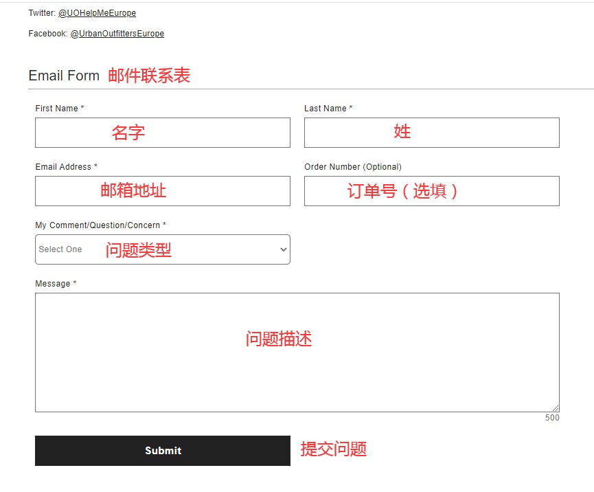Open the @UOHelpMeEurope Twitter link
This screenshot has height=492, width=594.
(x=97, y=13)
